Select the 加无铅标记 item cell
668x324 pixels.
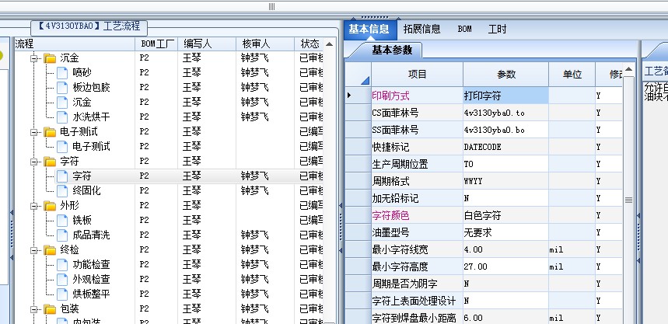click(x=417, y=198)
